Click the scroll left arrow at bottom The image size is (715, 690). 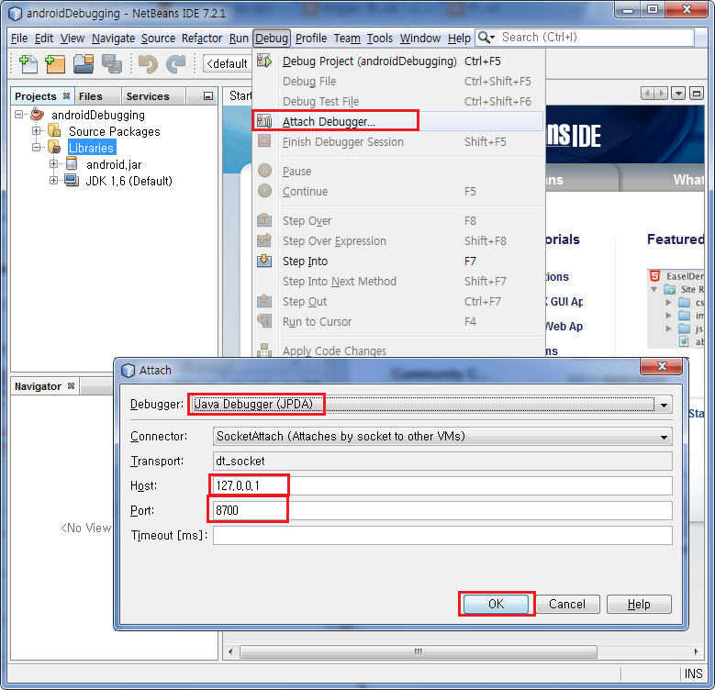pos(230,651)
